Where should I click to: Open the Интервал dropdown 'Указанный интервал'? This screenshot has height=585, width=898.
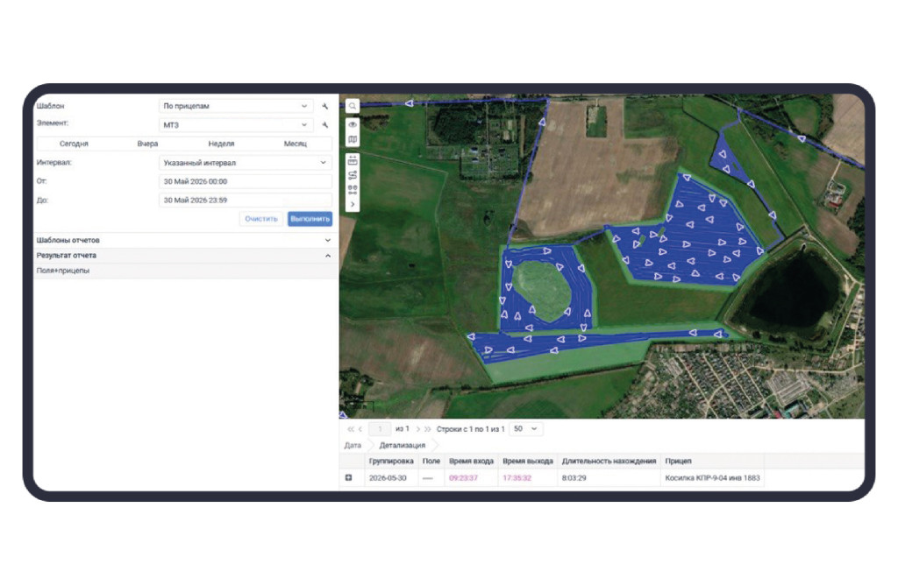coord(246,162)
